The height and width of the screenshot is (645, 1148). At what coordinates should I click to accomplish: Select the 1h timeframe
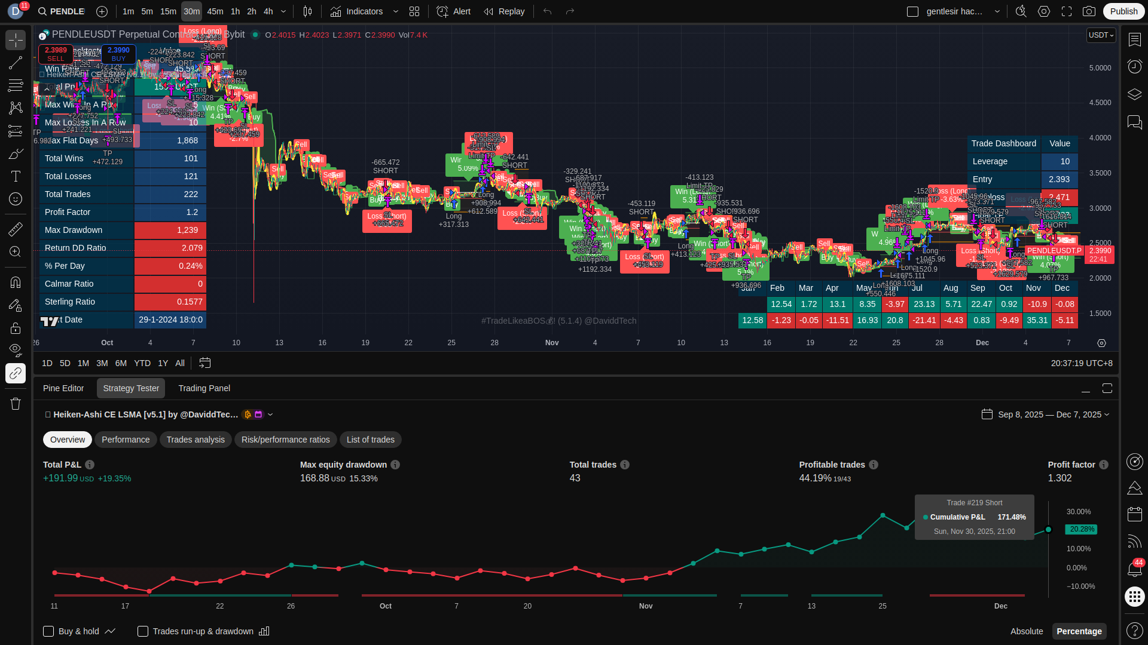point(235,11)
